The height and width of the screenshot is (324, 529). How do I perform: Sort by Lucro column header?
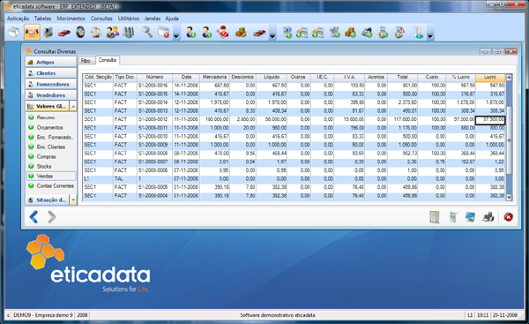pos(490,78)
